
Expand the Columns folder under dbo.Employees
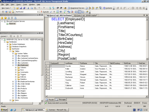tap(16, 67)
